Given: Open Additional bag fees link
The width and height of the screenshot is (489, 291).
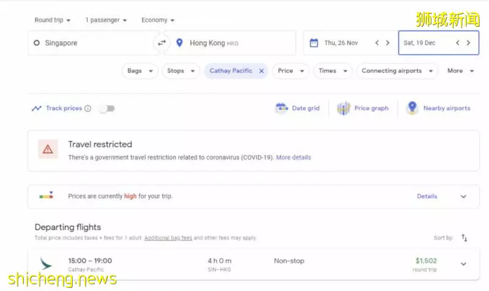Looking at the screenshot, I should point(168,238).
